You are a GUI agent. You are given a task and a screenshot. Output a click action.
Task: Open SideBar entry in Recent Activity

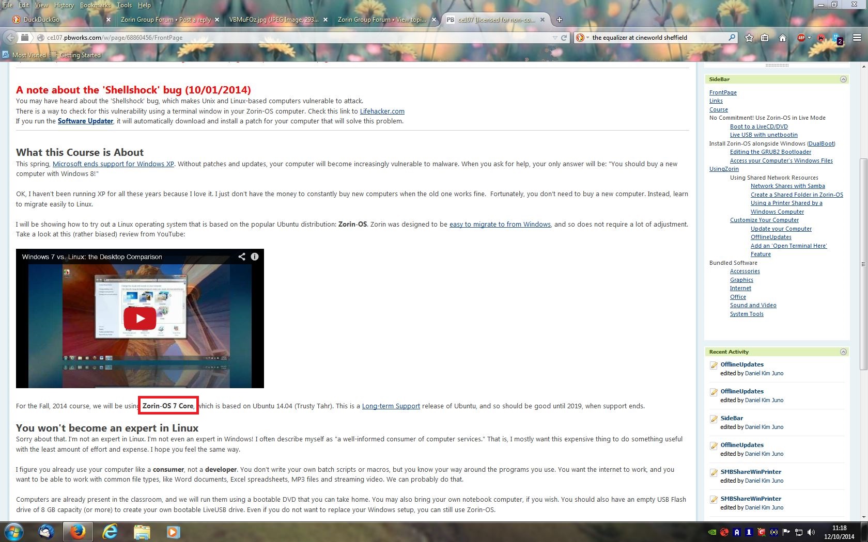[732, 419]
